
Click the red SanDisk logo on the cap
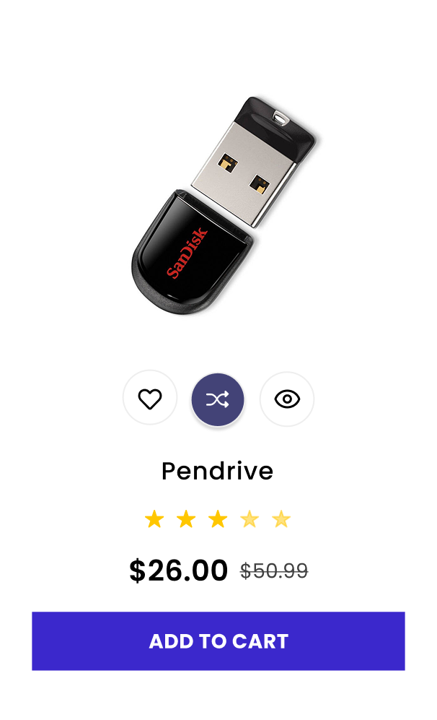(187, 253)
